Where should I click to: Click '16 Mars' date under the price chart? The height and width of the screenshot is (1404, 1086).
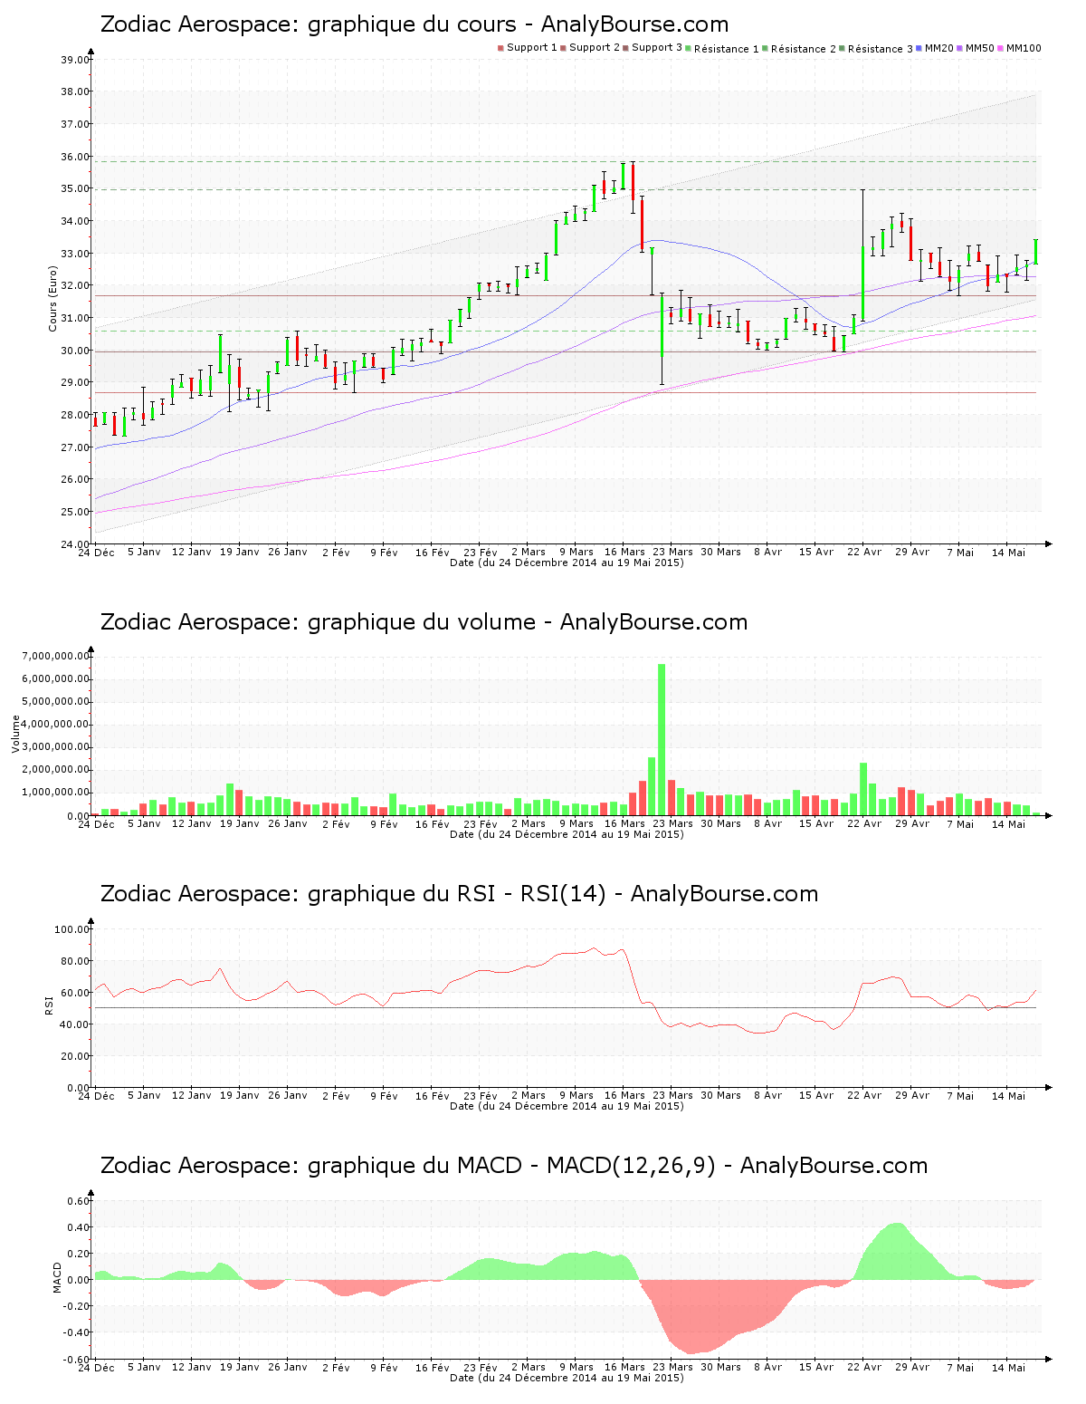tap(624, 552)
